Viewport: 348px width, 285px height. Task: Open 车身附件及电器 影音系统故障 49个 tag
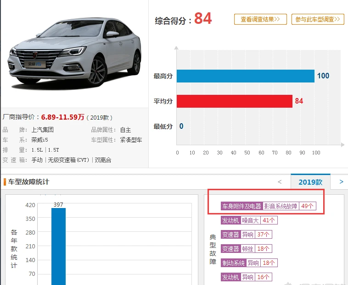click(x=268, y=206)
